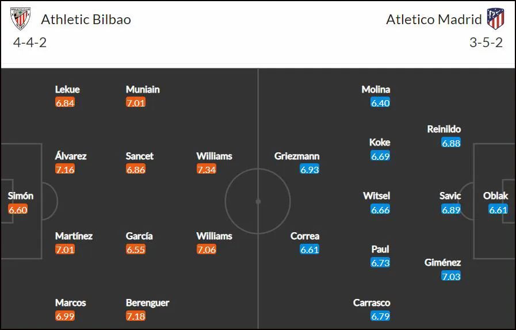Click the Williams player rated 7.06

tap(214, 236)
